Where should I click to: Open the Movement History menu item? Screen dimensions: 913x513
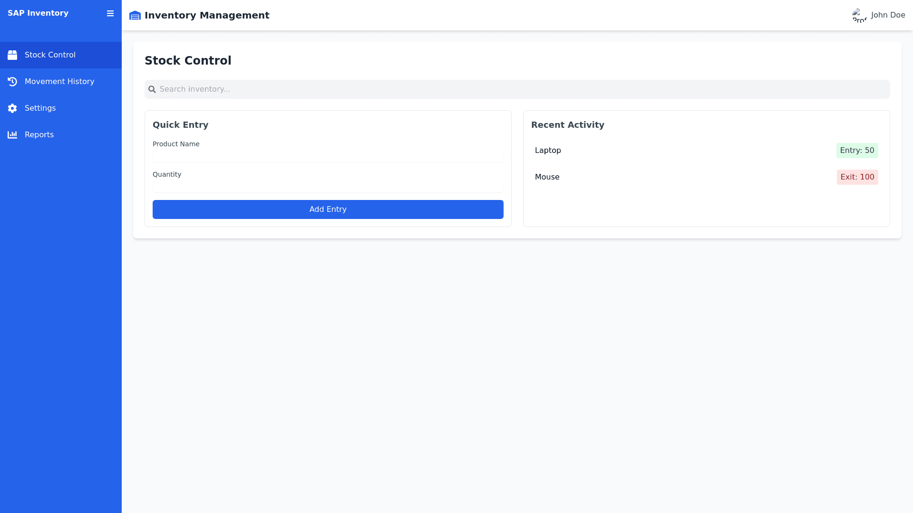(59, 82)
